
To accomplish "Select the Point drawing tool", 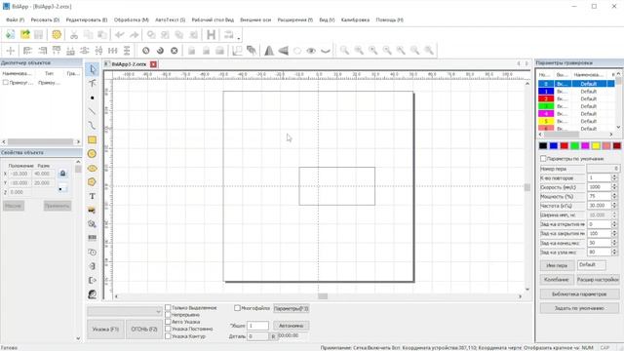I will coord(92,97).
